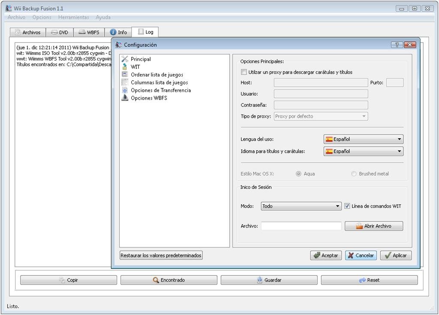Click the Aceptar button
Screen dimensions: 439x315
click(x=326, y=255)
